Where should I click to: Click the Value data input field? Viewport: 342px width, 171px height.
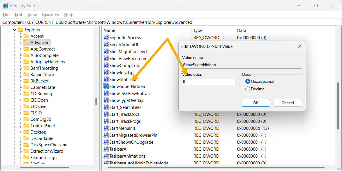(209, 82)
